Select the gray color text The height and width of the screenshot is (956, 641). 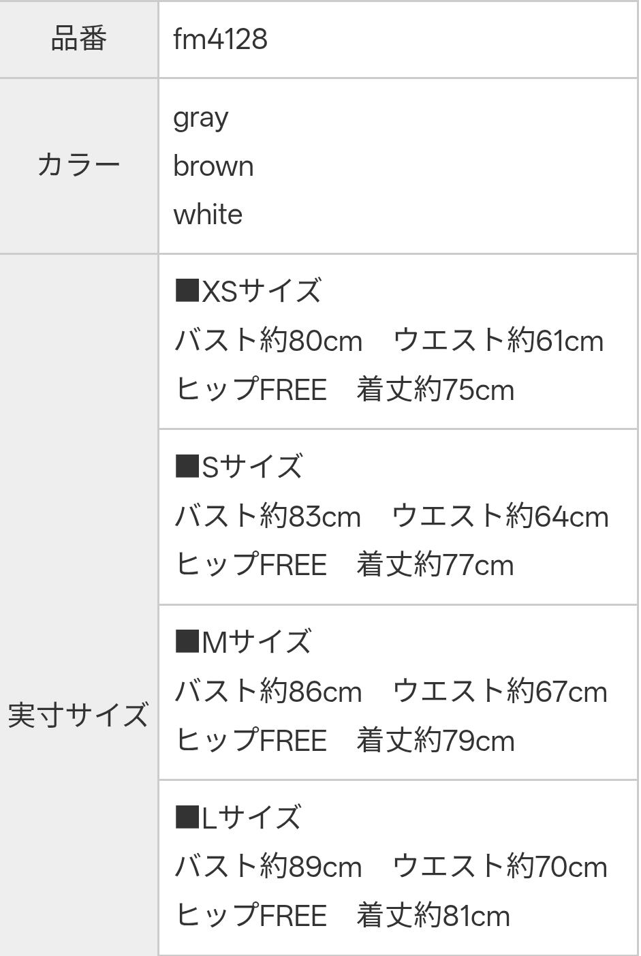(x=201, y=118)
